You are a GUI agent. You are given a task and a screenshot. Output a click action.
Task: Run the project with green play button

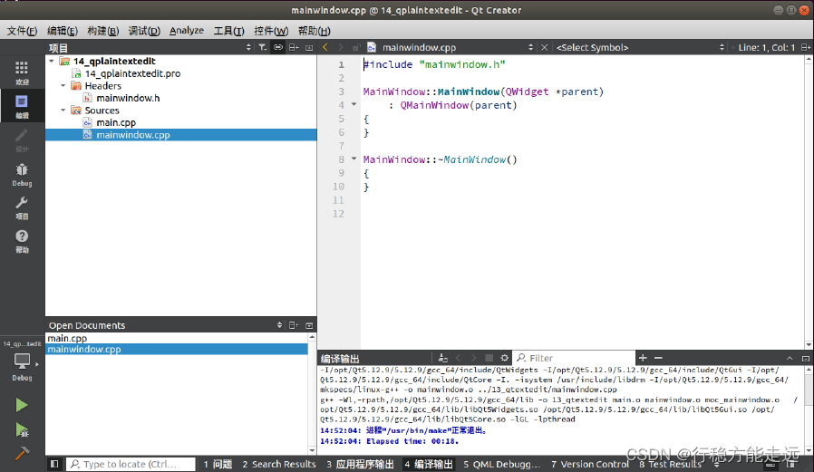click(21, 405)
